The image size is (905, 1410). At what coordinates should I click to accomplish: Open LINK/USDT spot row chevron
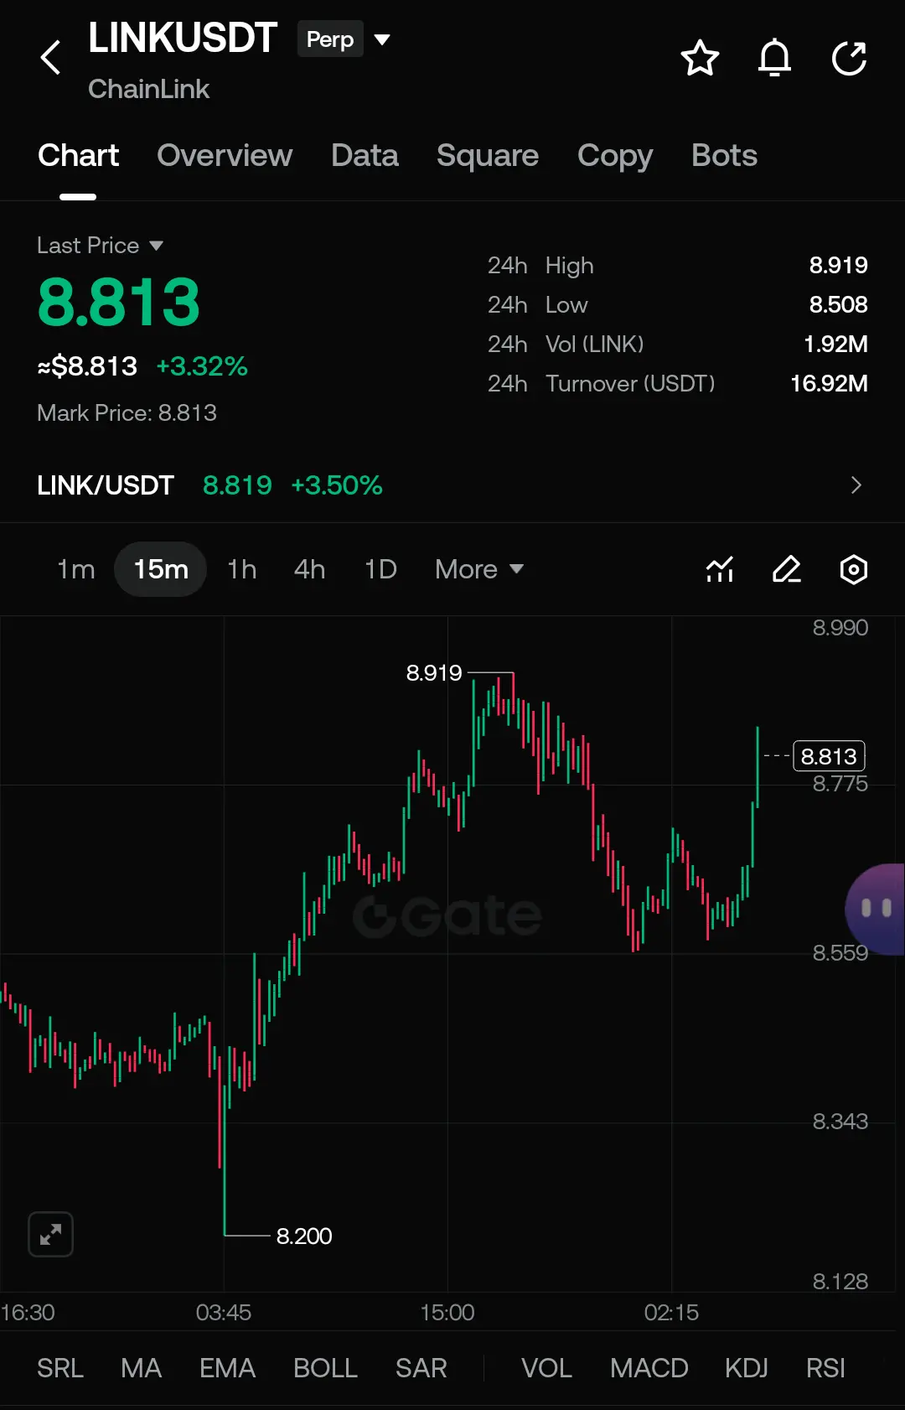[x=856, y=485]
